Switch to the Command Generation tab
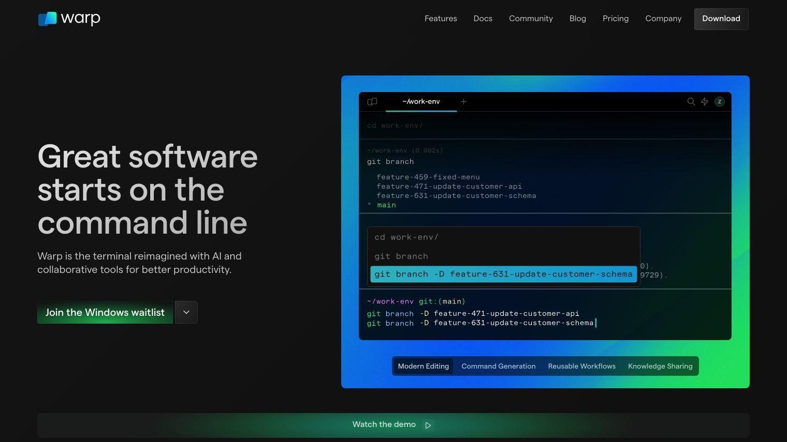787x442 pixels. point(498,366)
